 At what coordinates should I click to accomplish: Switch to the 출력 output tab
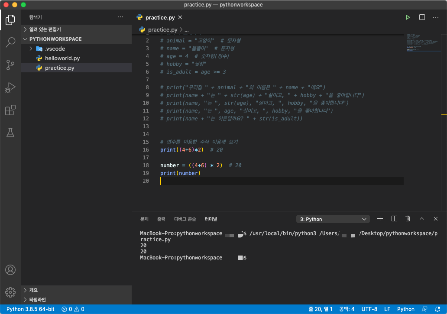tap(161, 219)
